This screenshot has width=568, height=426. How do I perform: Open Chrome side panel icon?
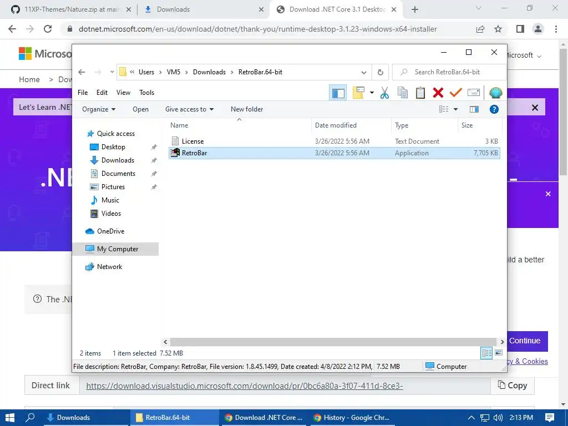tap(520, 29)
